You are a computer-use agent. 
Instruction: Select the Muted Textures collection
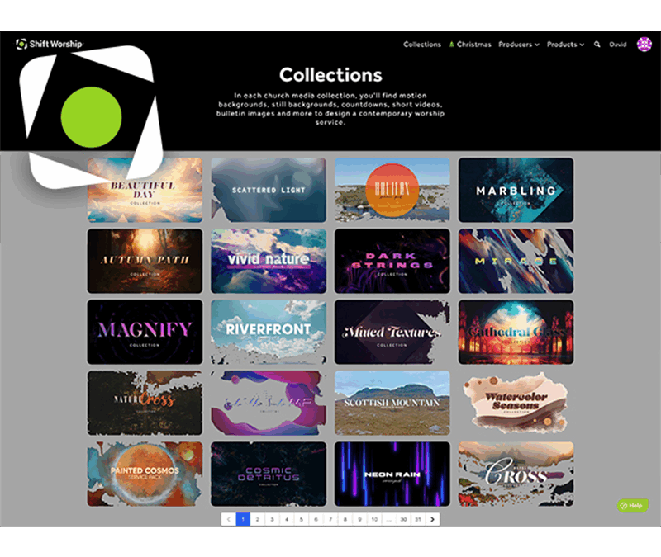coord(392,332)
